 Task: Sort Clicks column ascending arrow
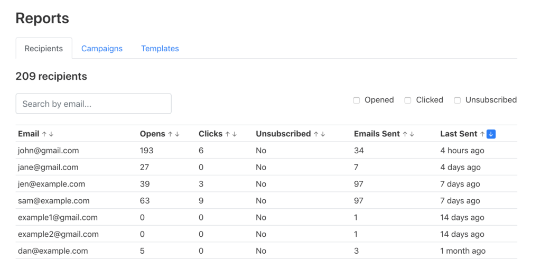tap(227, 134)
